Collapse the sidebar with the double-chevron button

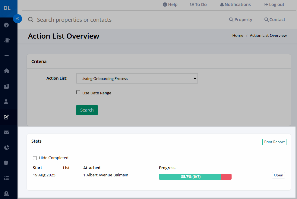(17, 19)
